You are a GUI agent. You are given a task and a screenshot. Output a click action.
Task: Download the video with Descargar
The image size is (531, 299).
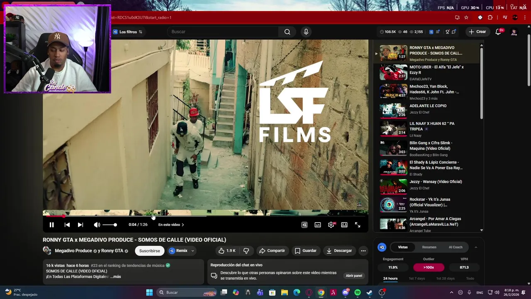pyautogui.click(x=339, y=251)
